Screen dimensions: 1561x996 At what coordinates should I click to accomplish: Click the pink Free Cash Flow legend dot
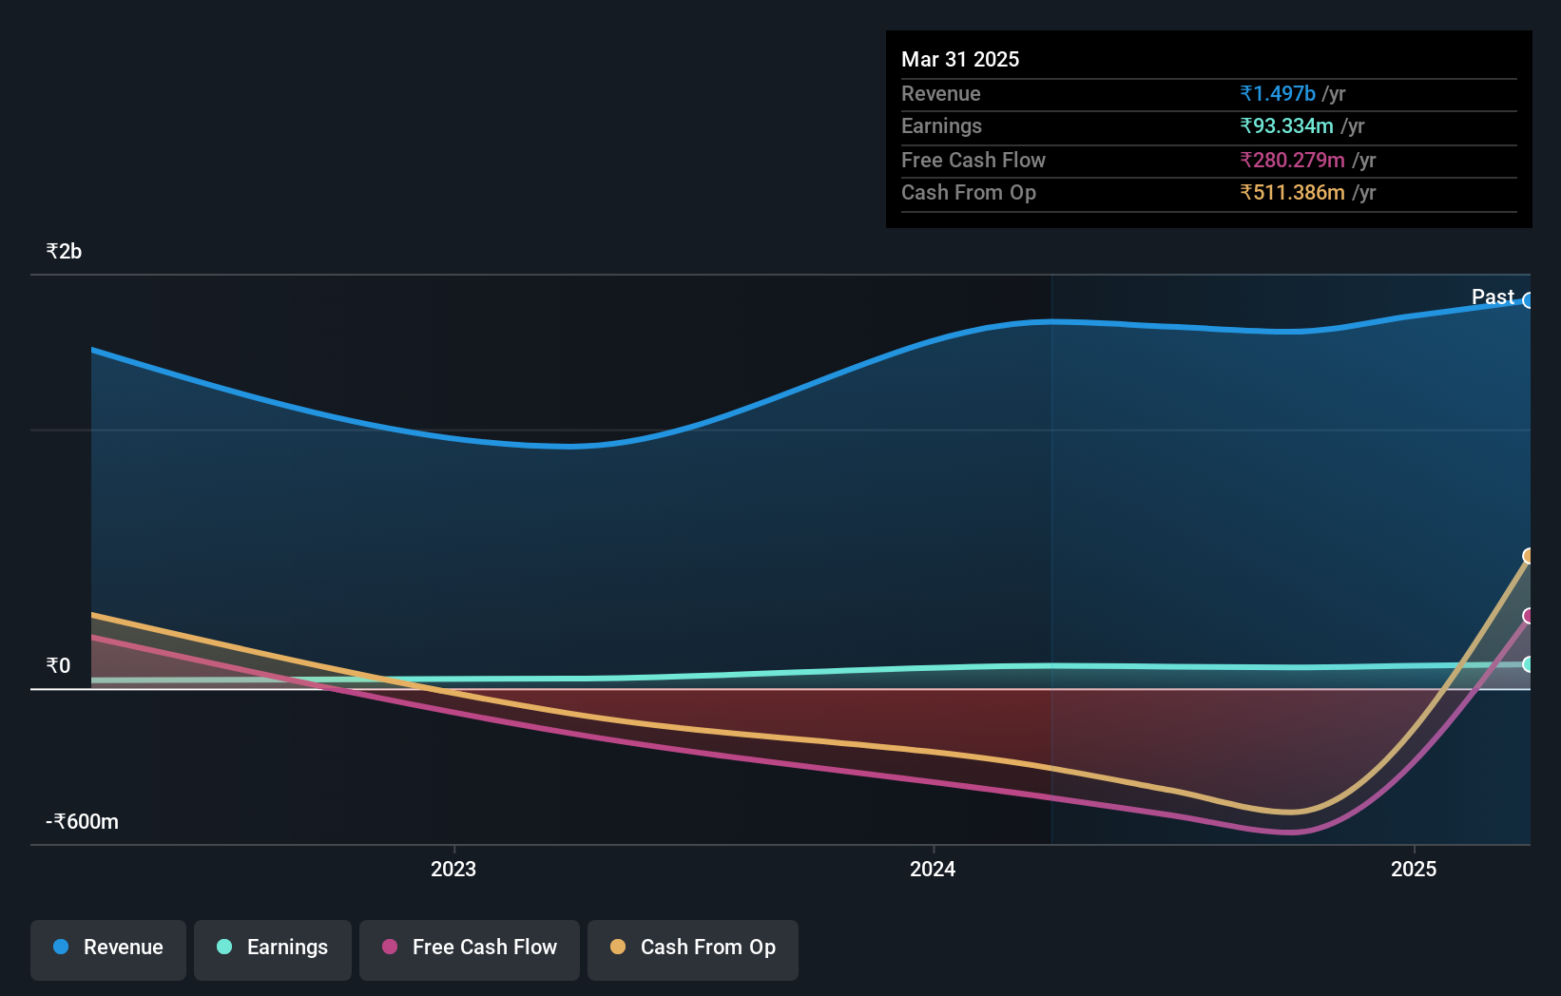(390, 947)
